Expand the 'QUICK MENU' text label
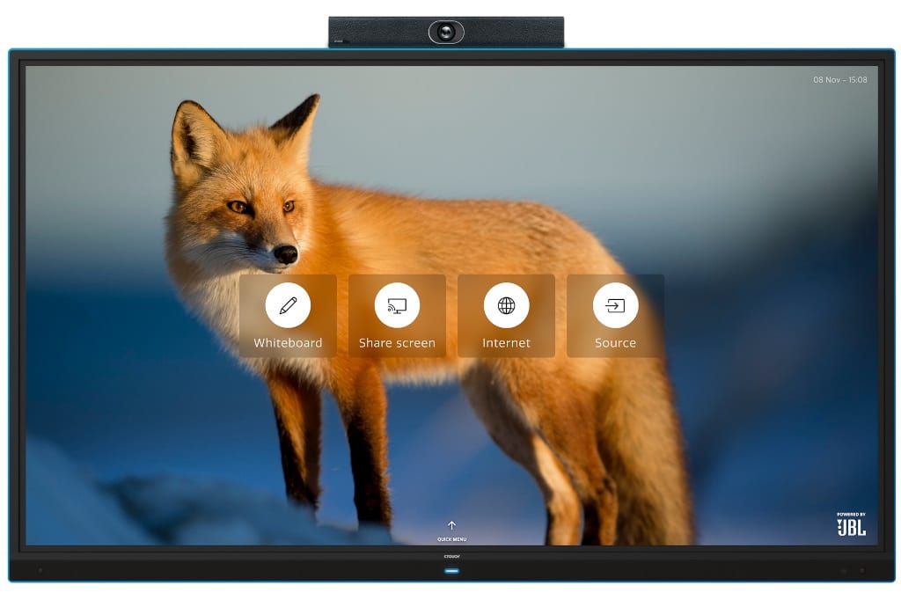The width and height of the screenshot is (901, 600). 451,539
